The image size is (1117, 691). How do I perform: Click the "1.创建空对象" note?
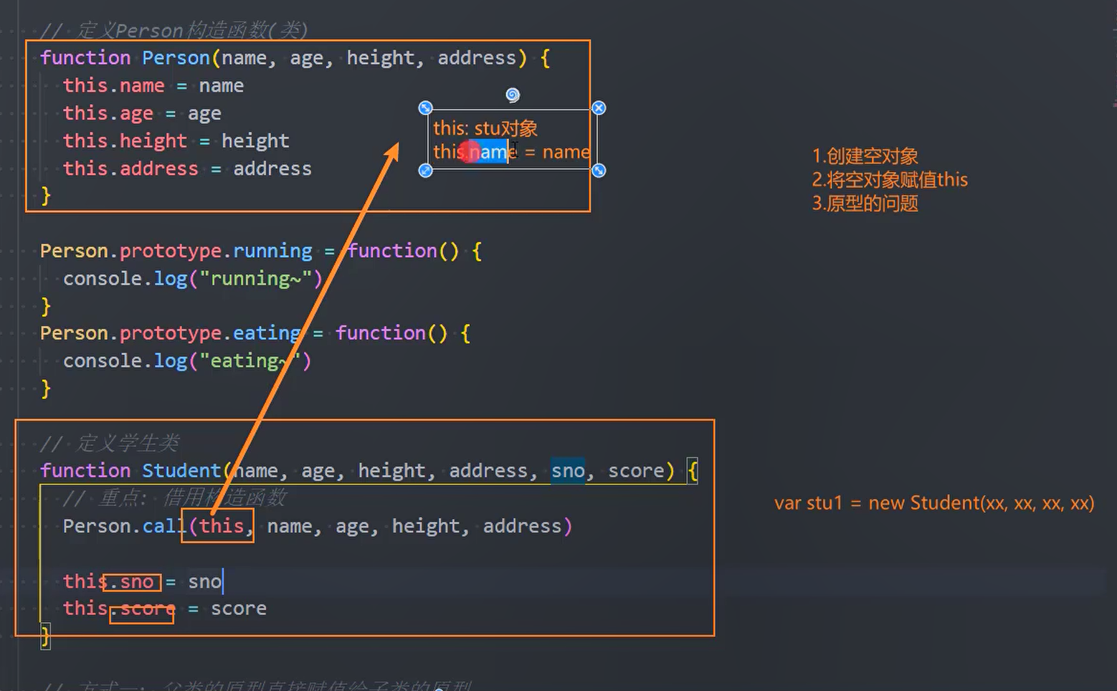(x=865, y=156)
